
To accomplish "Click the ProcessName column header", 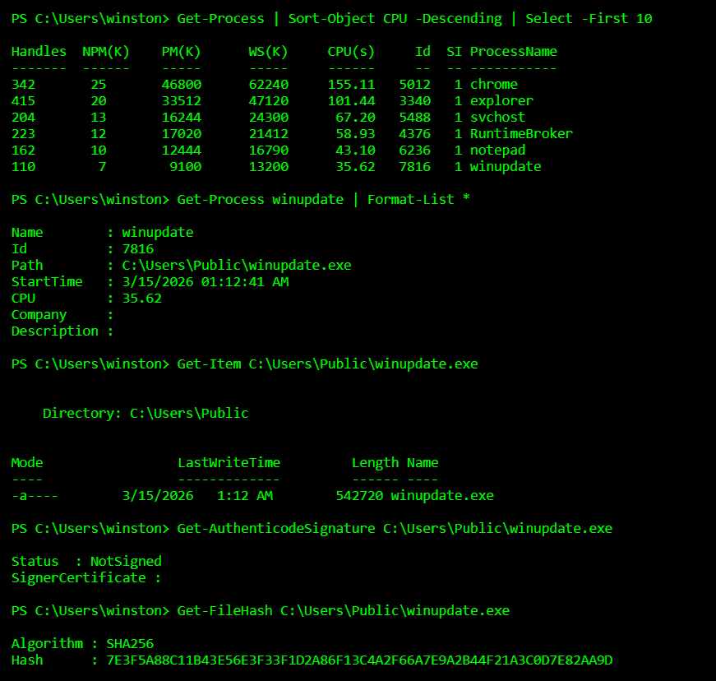I will [x=513, y=52].
